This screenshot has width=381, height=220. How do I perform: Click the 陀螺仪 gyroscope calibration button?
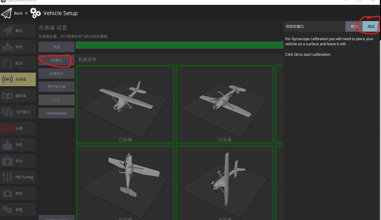pos(57,60)
